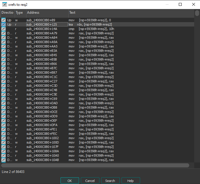Click the xref icon on the sub_14000C0B0+125 row
This screenshot has height=184, width=200.
pyautogui.click(x=3, y=24)
